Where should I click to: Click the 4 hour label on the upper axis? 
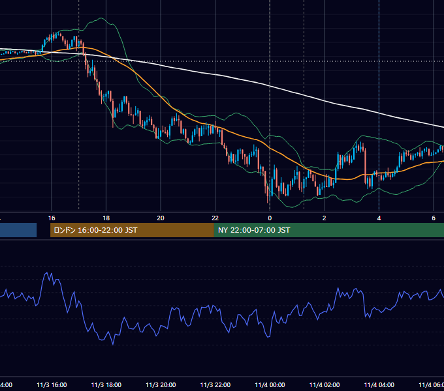coord(379,218)
